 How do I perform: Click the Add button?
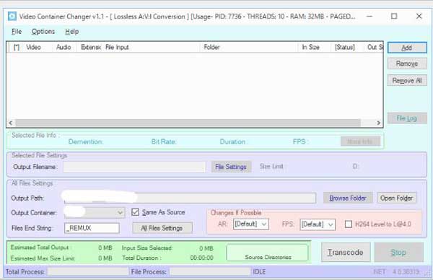[407, 48]
